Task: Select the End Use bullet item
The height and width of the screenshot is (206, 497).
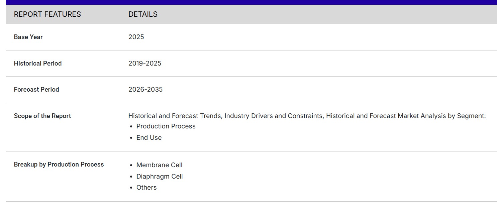Action: [149, 138]
